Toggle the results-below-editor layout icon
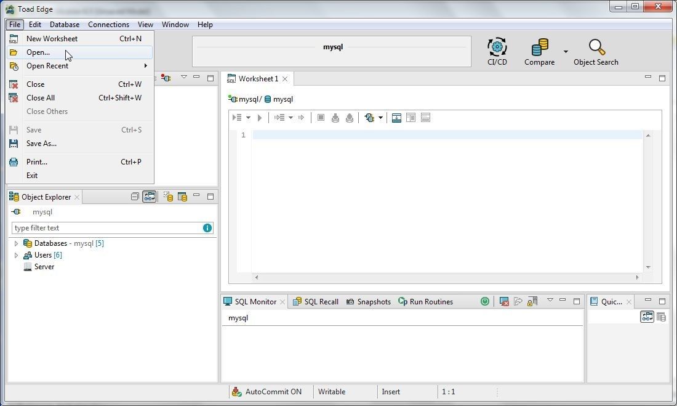Image resolution: width=677 pixels, height=406 pixels. 396,118
